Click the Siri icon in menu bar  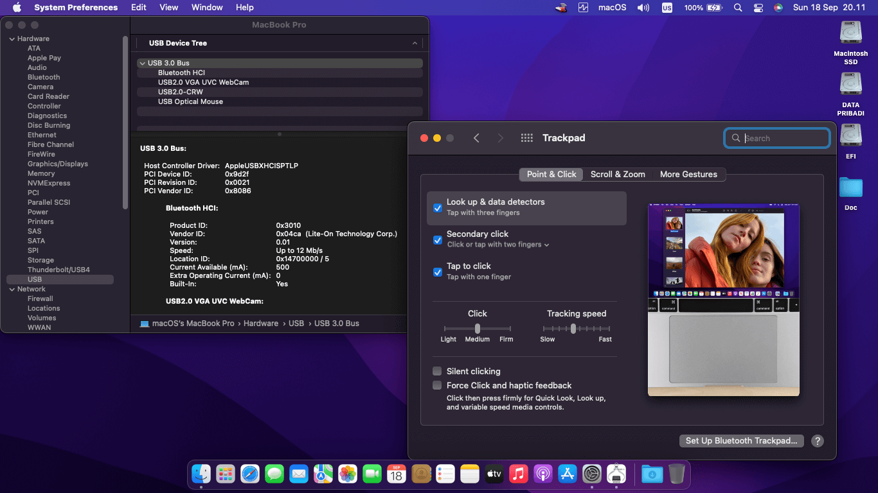(778, 8)
